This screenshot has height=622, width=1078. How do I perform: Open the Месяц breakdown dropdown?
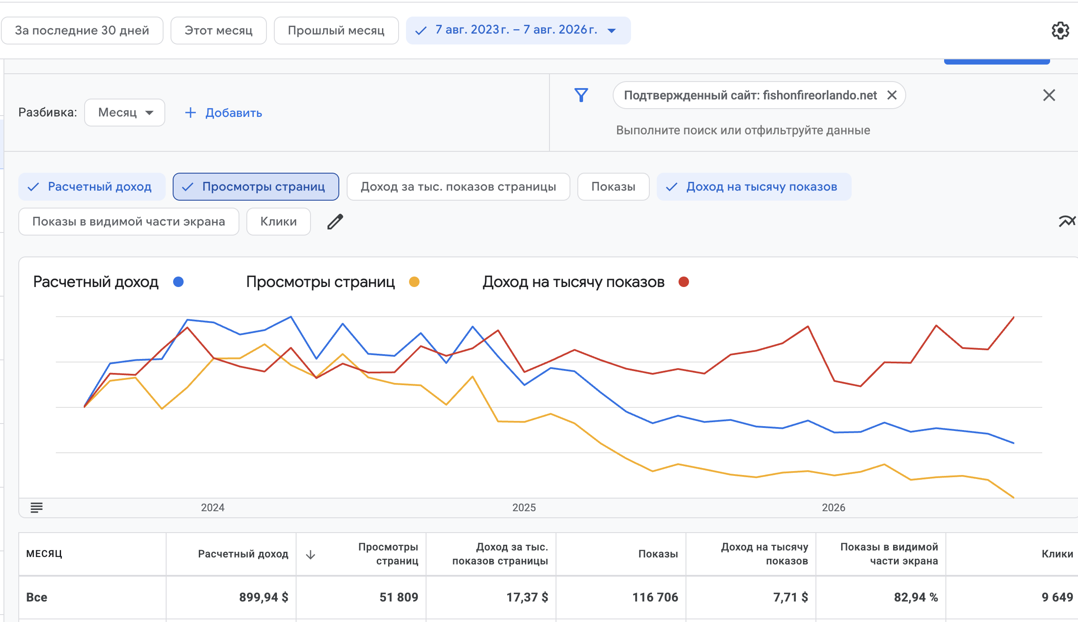125,113
